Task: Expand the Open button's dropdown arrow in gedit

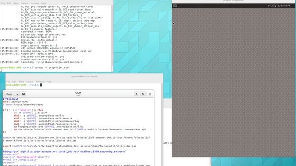Action: (17, 94)
